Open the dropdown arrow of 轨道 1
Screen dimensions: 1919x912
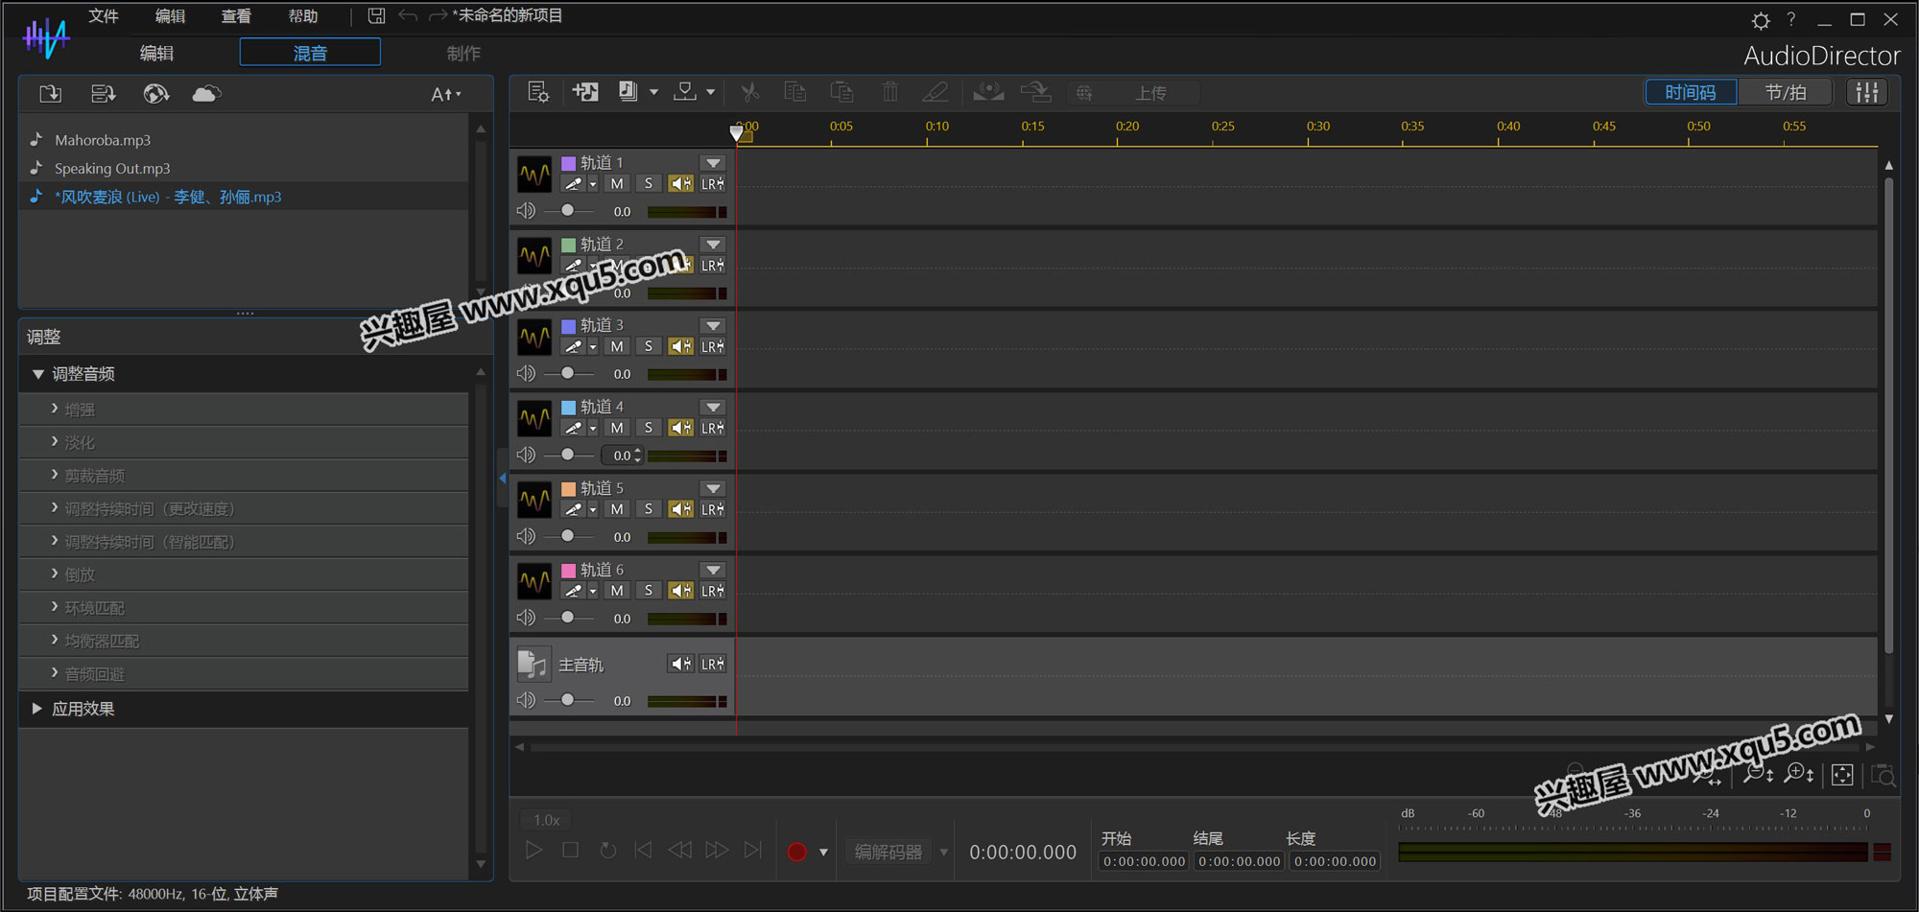click(x=713, y=163)
